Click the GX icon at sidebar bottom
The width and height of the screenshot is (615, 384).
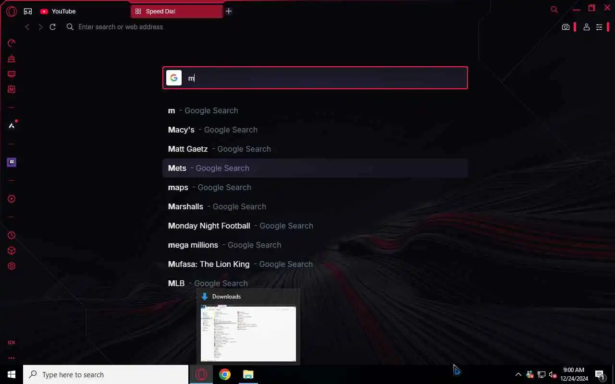[x=12, y=343]
